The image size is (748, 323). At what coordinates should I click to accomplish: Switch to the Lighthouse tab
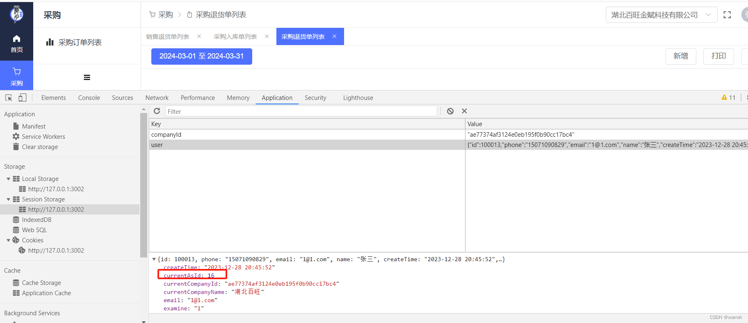358,97
